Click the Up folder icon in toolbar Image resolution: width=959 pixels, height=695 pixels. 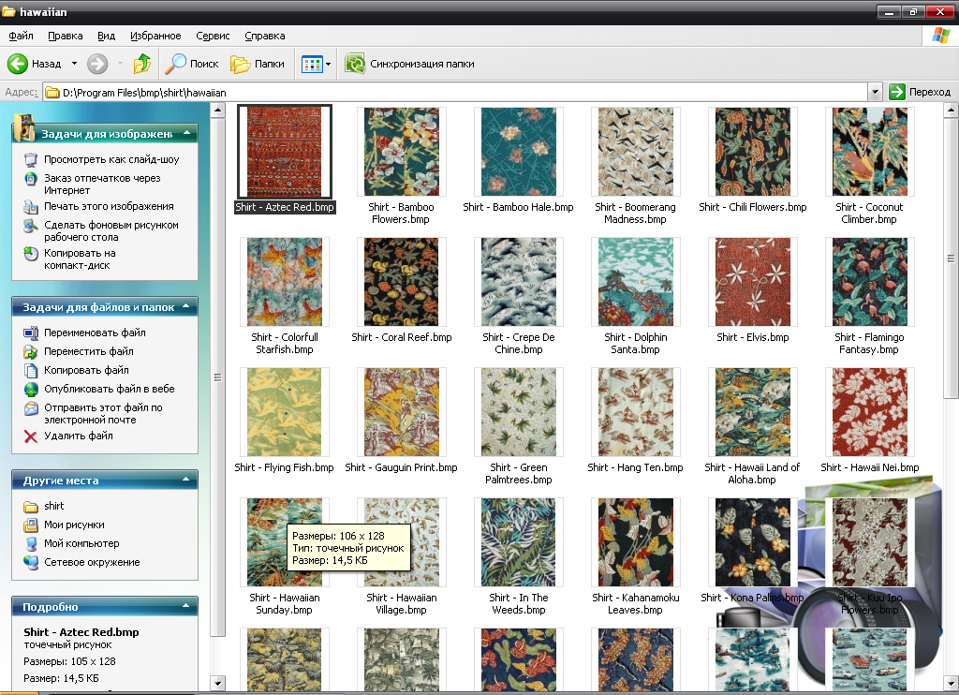142,64
